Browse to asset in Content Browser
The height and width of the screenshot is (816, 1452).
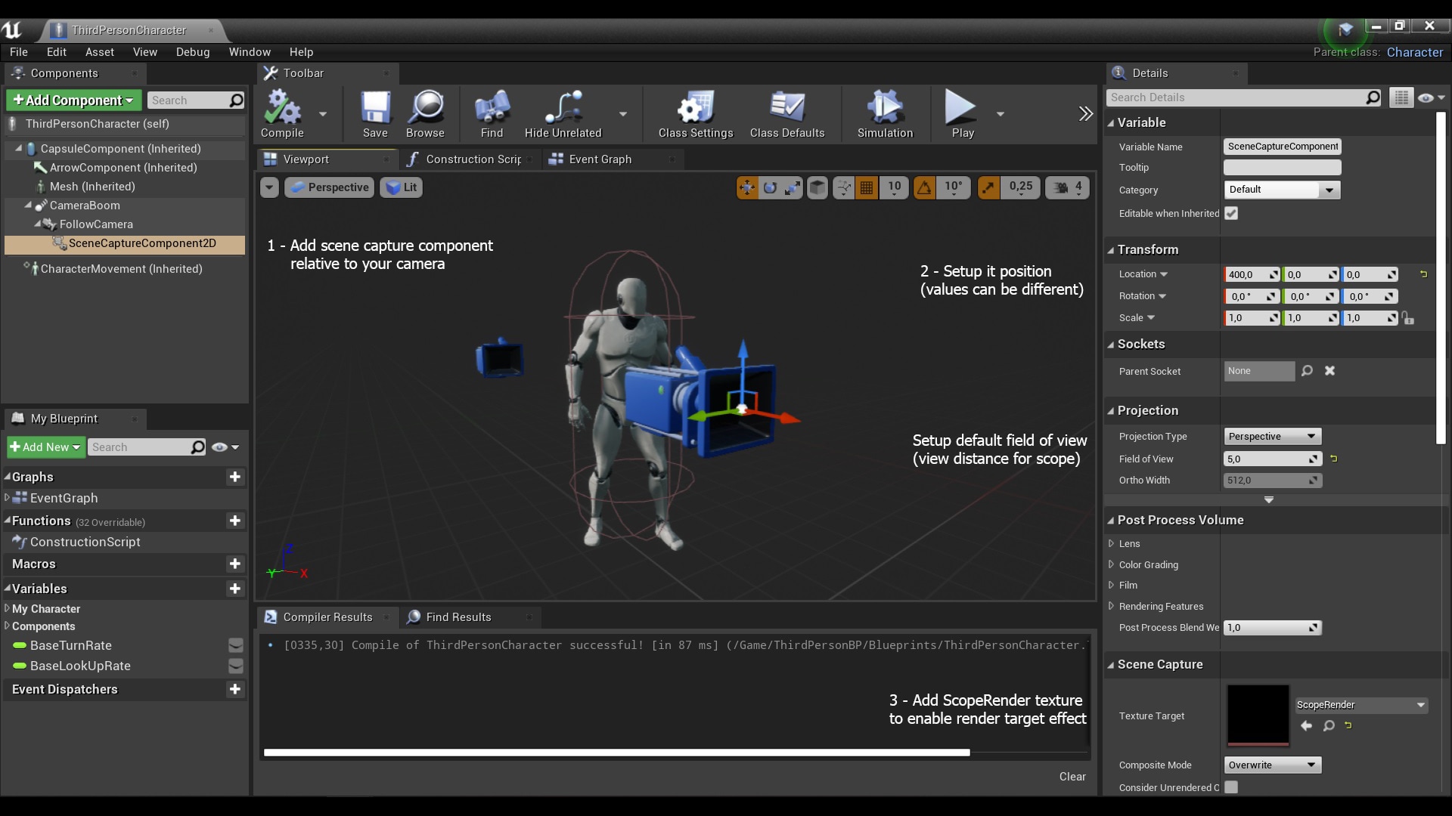point(425,113)
